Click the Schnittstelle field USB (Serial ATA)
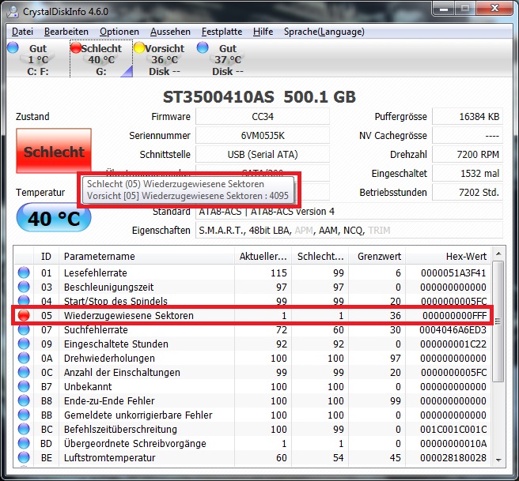519x481 pixels. 263,154
